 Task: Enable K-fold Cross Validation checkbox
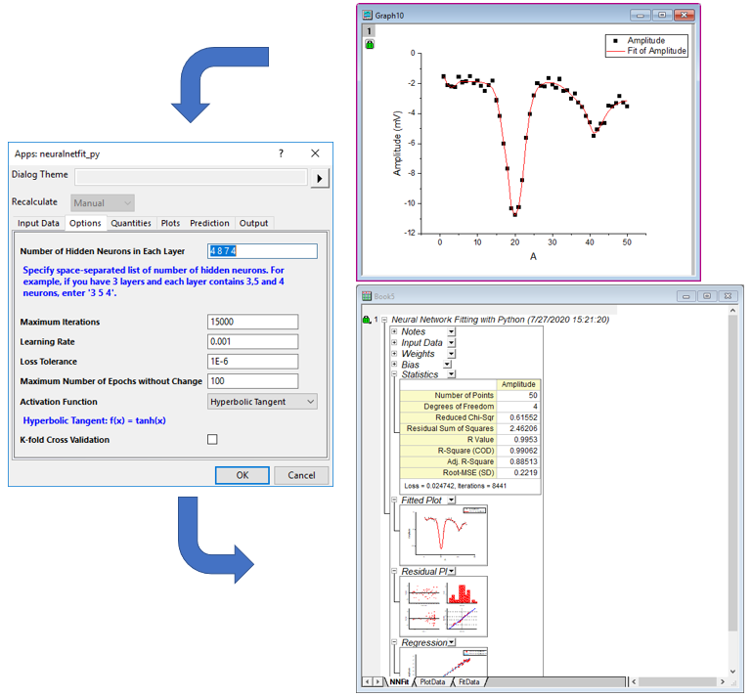pyautogui.click(x=212, y=440)
